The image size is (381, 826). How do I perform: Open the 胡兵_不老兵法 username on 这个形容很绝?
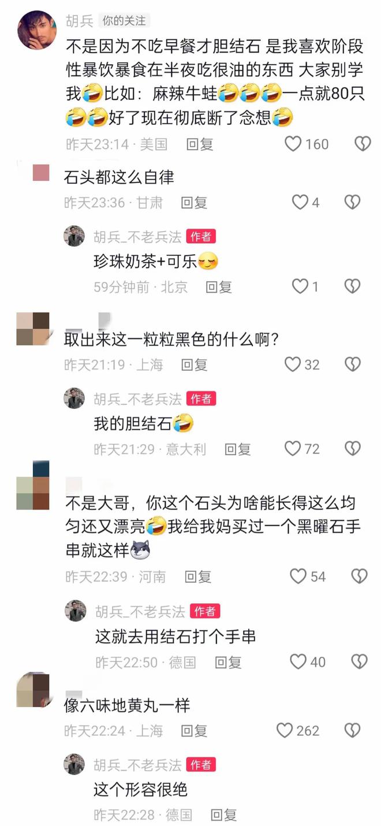point(137,765)
